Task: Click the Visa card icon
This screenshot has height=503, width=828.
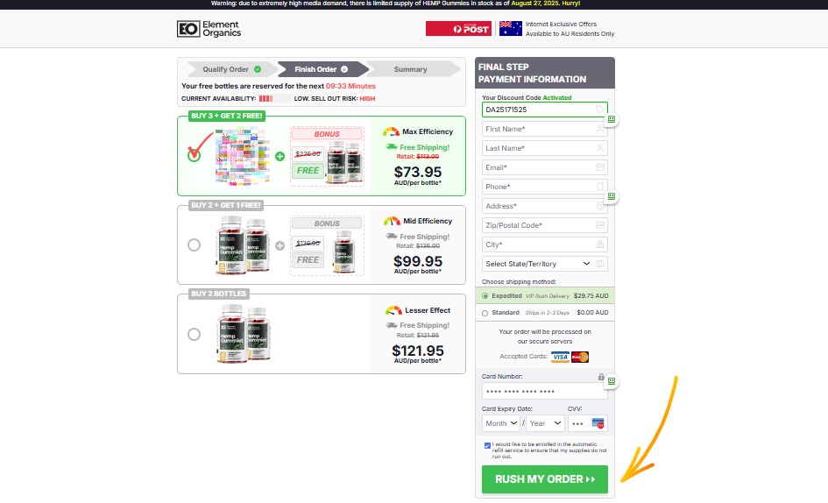Action: point(560,358)
